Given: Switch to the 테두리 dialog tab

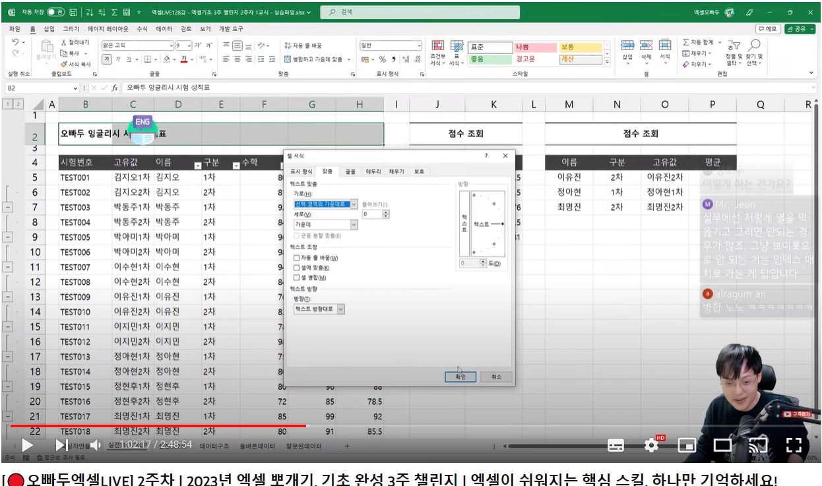Looking at the screenshot, I should 373,171.
